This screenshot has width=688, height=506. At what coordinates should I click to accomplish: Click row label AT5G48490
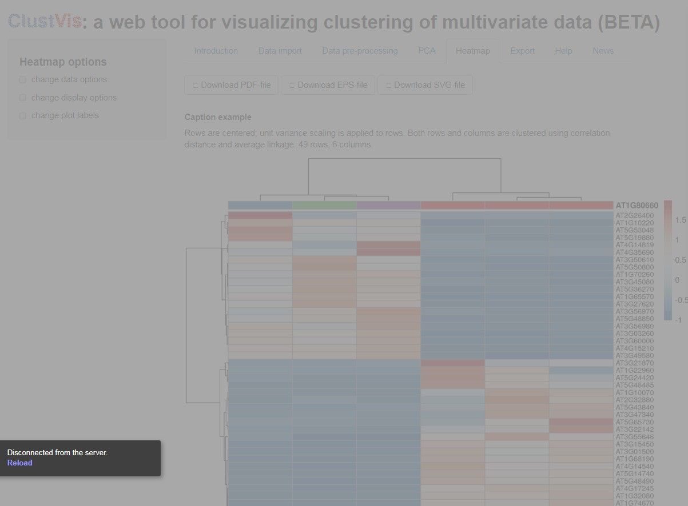pos(634,481)
